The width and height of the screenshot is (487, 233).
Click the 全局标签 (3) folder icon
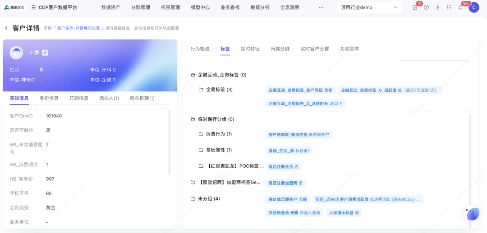point(201,90)
